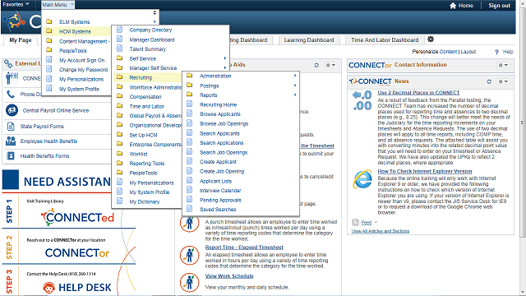
Task: Open the Phone Directory phone icon
Action: click(11, 95)
